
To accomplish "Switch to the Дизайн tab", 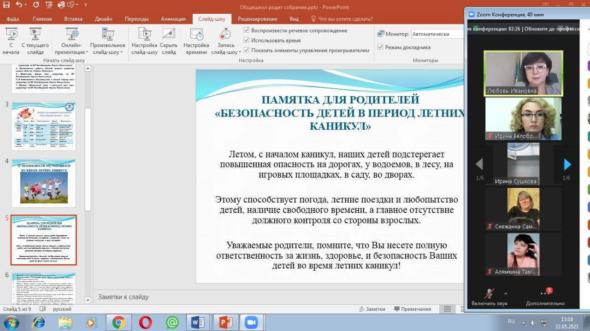I will pyautogui.click(x=104, y=19).
